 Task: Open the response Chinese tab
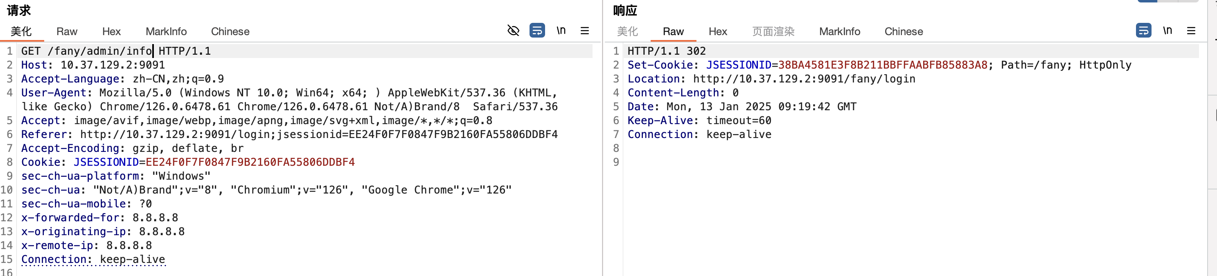pyautogui.click(x=903, y=31)
